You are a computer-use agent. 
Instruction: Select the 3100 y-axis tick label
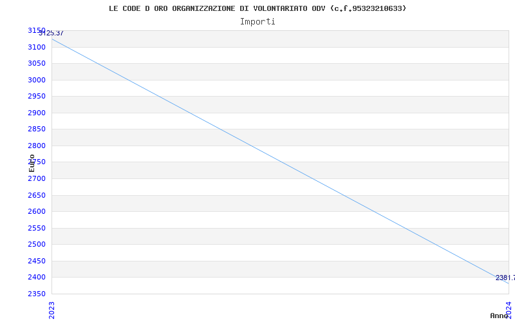coord(37,47)
